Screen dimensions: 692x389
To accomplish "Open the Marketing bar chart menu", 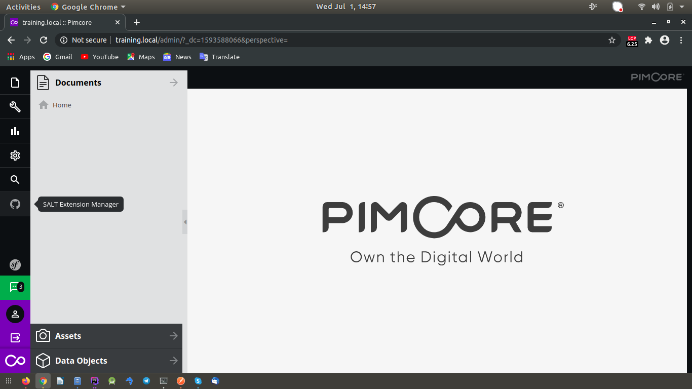I will click(x=15, y=131).
